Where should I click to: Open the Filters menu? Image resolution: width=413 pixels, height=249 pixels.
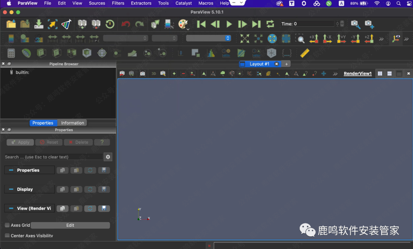118,3
